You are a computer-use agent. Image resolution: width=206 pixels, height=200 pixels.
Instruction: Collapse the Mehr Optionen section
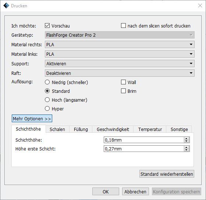32,119
